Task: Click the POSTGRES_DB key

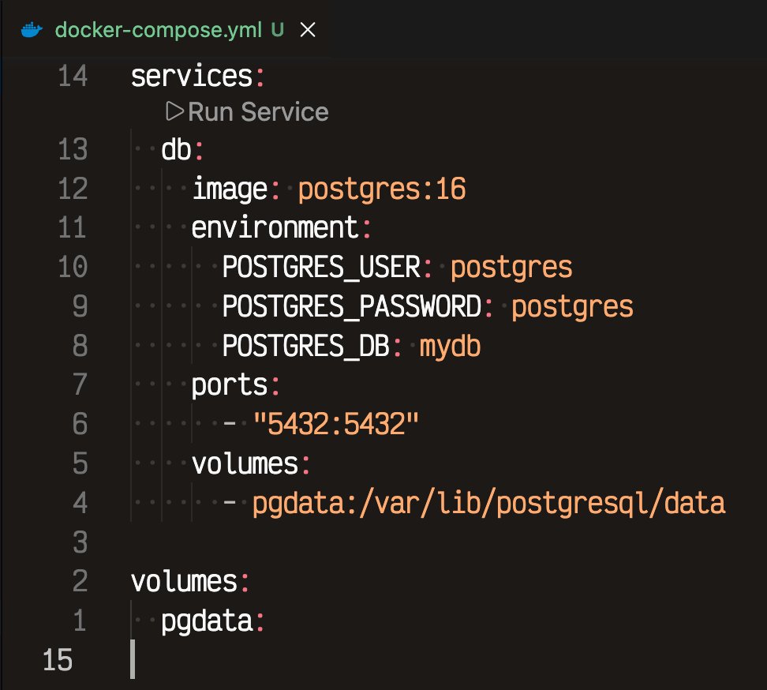Action: pos(306,346)
